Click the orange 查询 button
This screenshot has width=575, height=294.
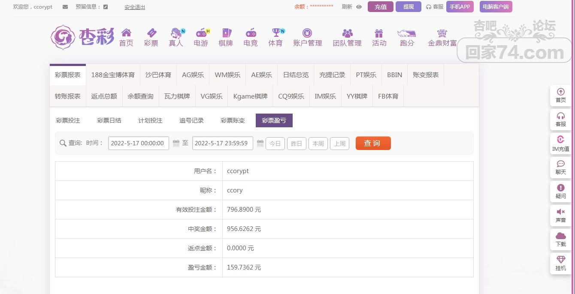pyautogui.click(x=373, y=143)
